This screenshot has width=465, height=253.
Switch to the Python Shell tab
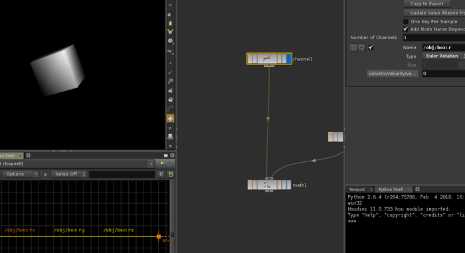tap(391, 189)
